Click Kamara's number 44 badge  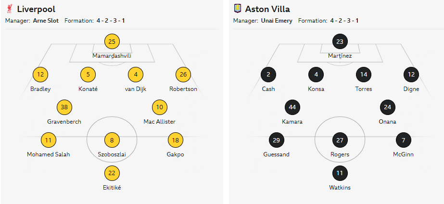292,107
